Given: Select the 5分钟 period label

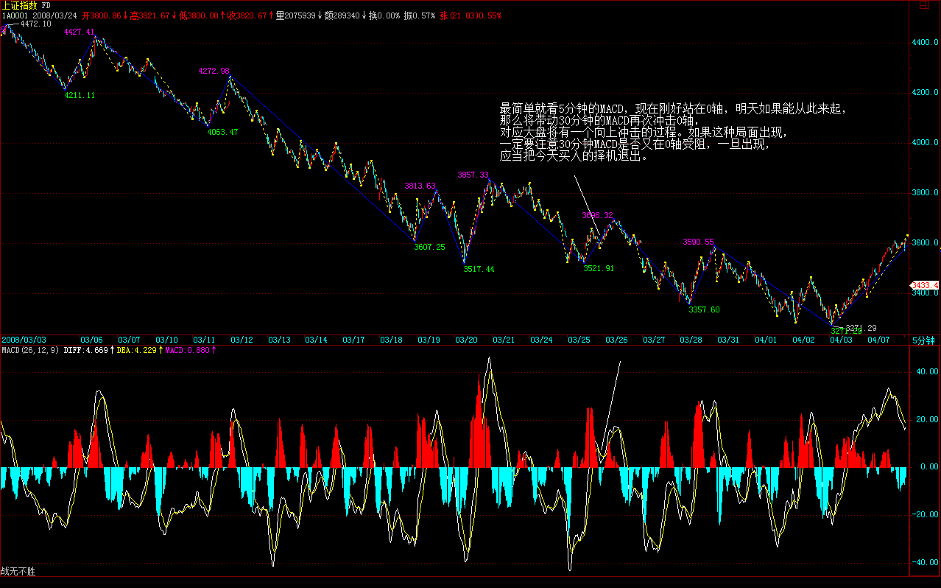Looking at the screenshot, I should click(923, 340).
